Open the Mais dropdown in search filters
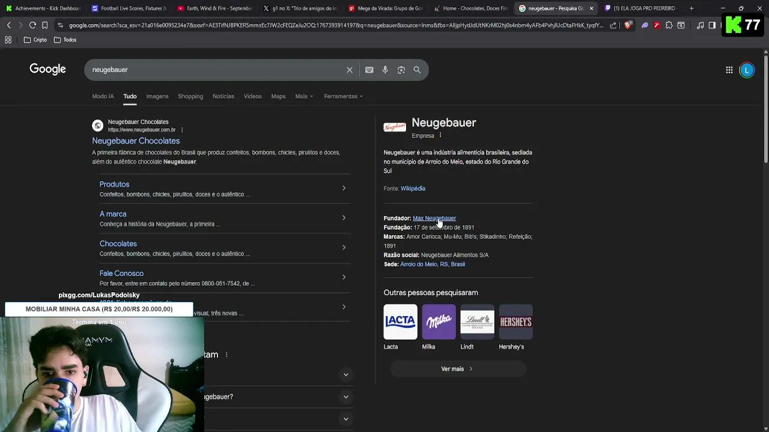The image size is (769, 432). coord(304,96)
